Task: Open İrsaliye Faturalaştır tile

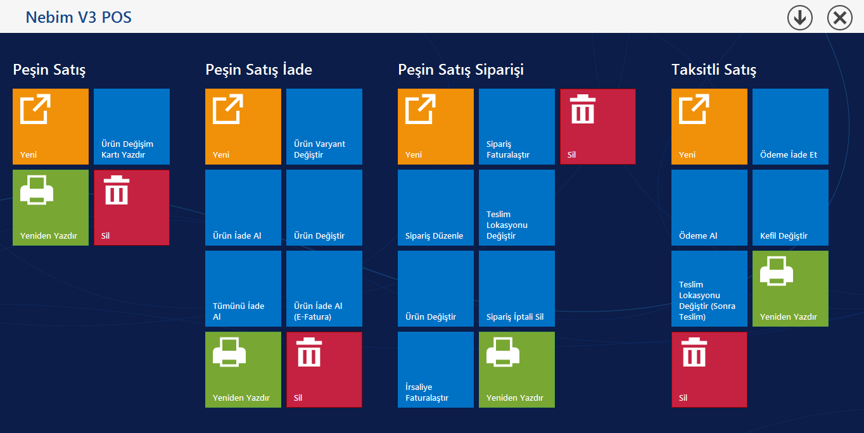Action: (436, 370)
